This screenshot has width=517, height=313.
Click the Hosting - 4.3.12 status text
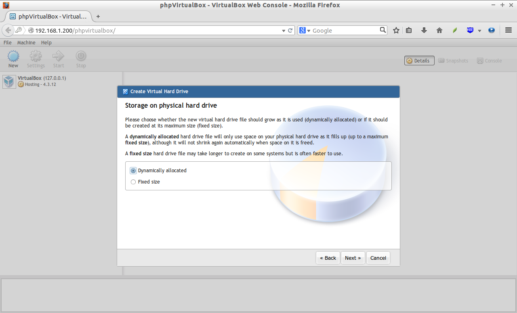[x=40, y=85]
